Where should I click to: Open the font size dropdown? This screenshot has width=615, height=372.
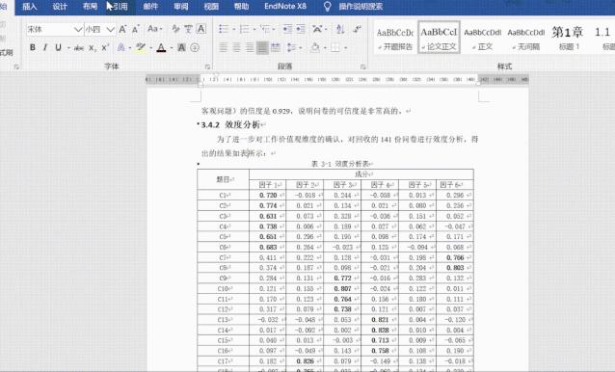111,29
